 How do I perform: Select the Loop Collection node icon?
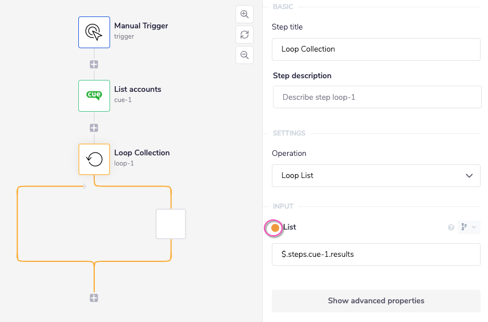94,159
